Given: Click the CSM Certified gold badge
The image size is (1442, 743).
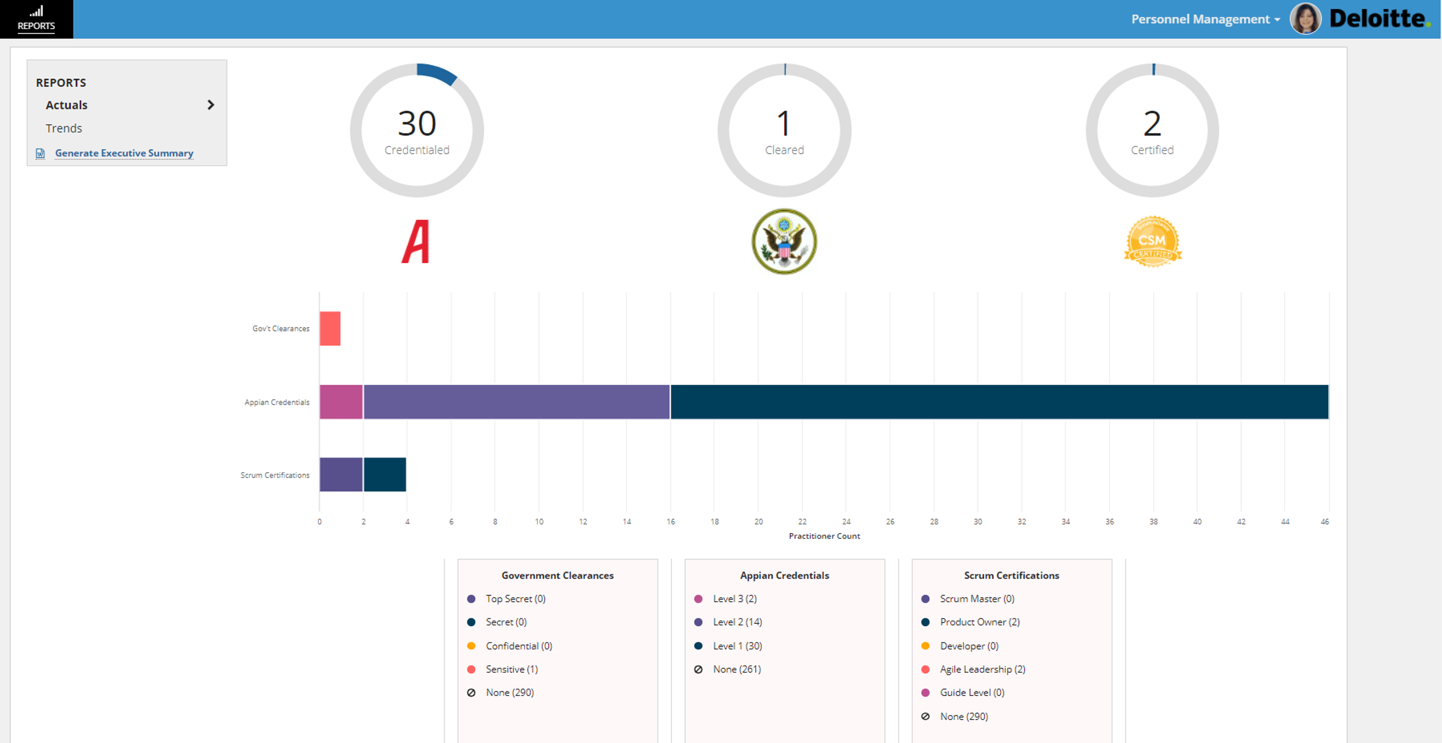Looking at the screenshot, I should [x=1152, y=242].
